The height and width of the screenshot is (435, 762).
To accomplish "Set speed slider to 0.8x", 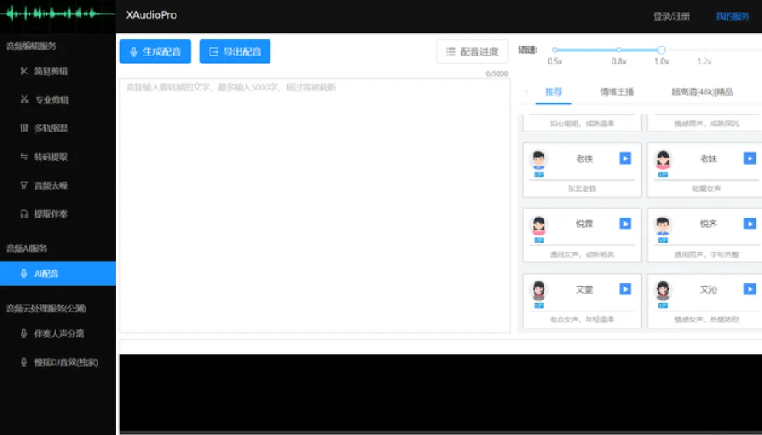I will pos(619,51).
